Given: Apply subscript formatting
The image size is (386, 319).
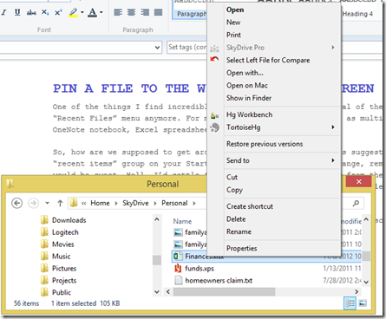Looking at the screenshot, I should pyautogui.click(x=45, y=12).
